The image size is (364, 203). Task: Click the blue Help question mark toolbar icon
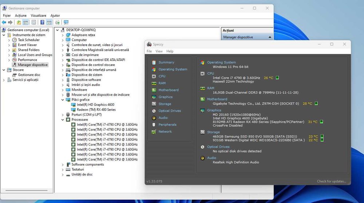[42, 22]
